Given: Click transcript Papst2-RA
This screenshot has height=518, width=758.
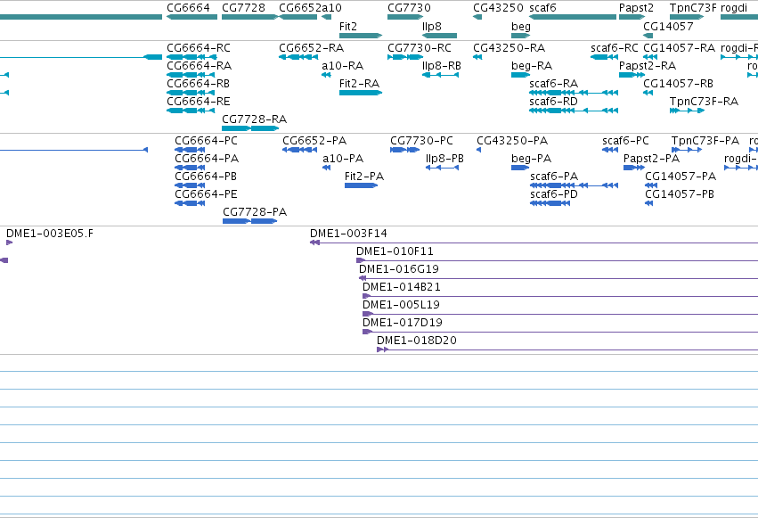Looking at the screenshot, I should (632, 75).
